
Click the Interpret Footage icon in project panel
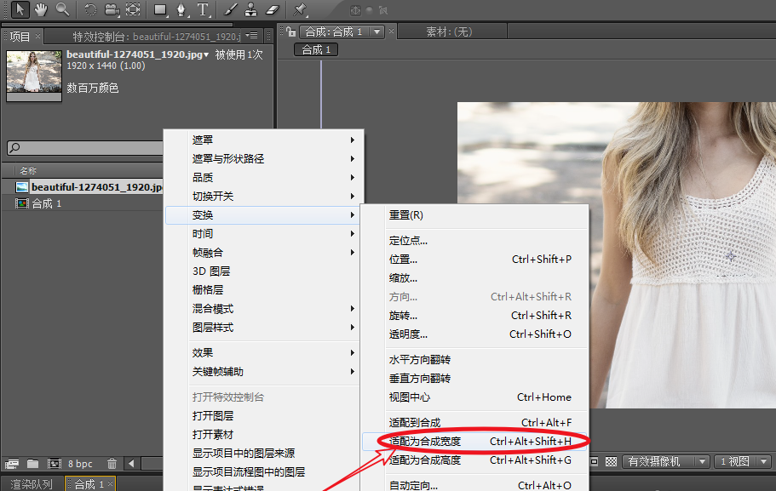click(12, 463)
